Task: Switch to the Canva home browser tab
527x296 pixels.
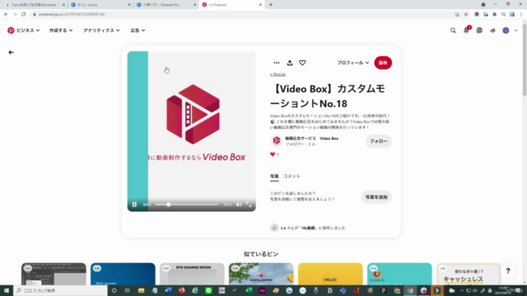Action: point(100,5)
